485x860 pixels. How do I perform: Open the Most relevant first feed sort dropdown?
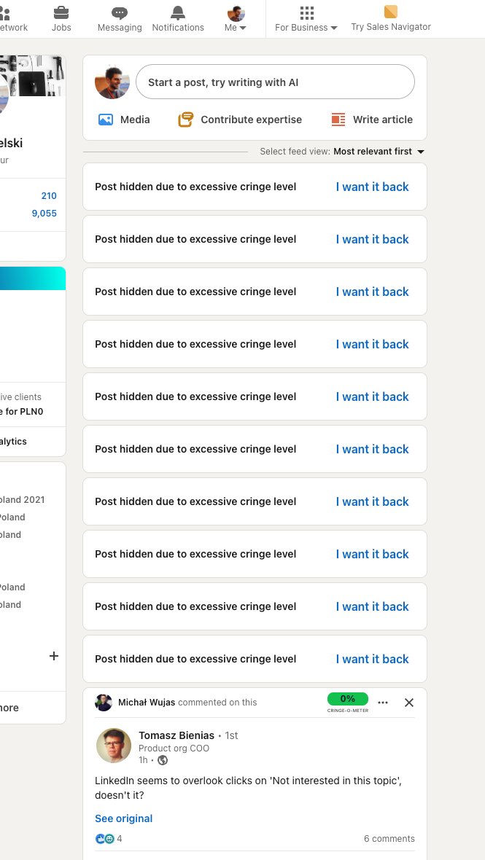[x=379, y=152]
